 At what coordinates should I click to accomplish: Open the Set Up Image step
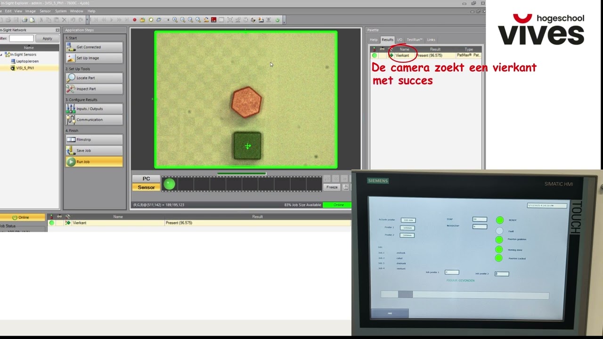click(x=94, y=58)
